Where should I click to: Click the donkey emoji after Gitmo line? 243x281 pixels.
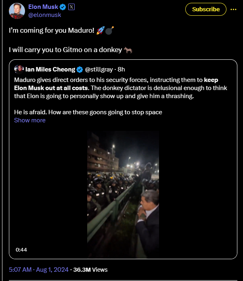click(128, 50)
